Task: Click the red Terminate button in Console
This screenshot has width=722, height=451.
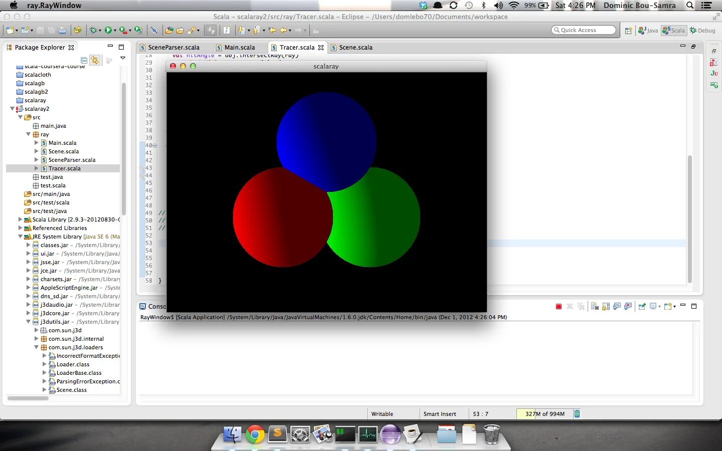Action: click(559, 306)
